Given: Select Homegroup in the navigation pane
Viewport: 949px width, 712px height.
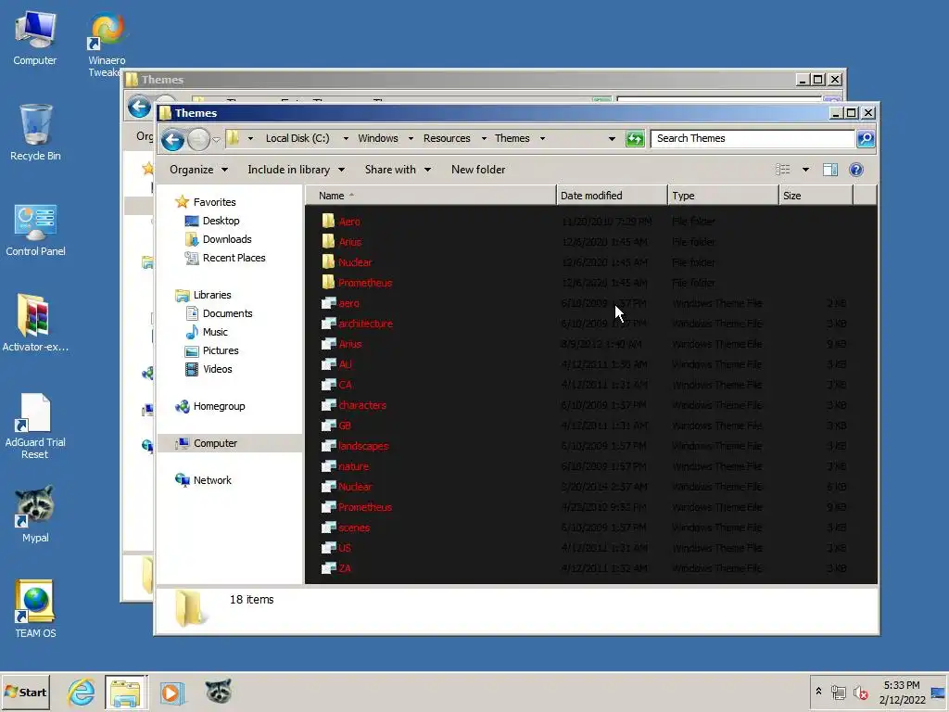Looking at the screenshot, I should pyautogui.click(x=209, y=406).
